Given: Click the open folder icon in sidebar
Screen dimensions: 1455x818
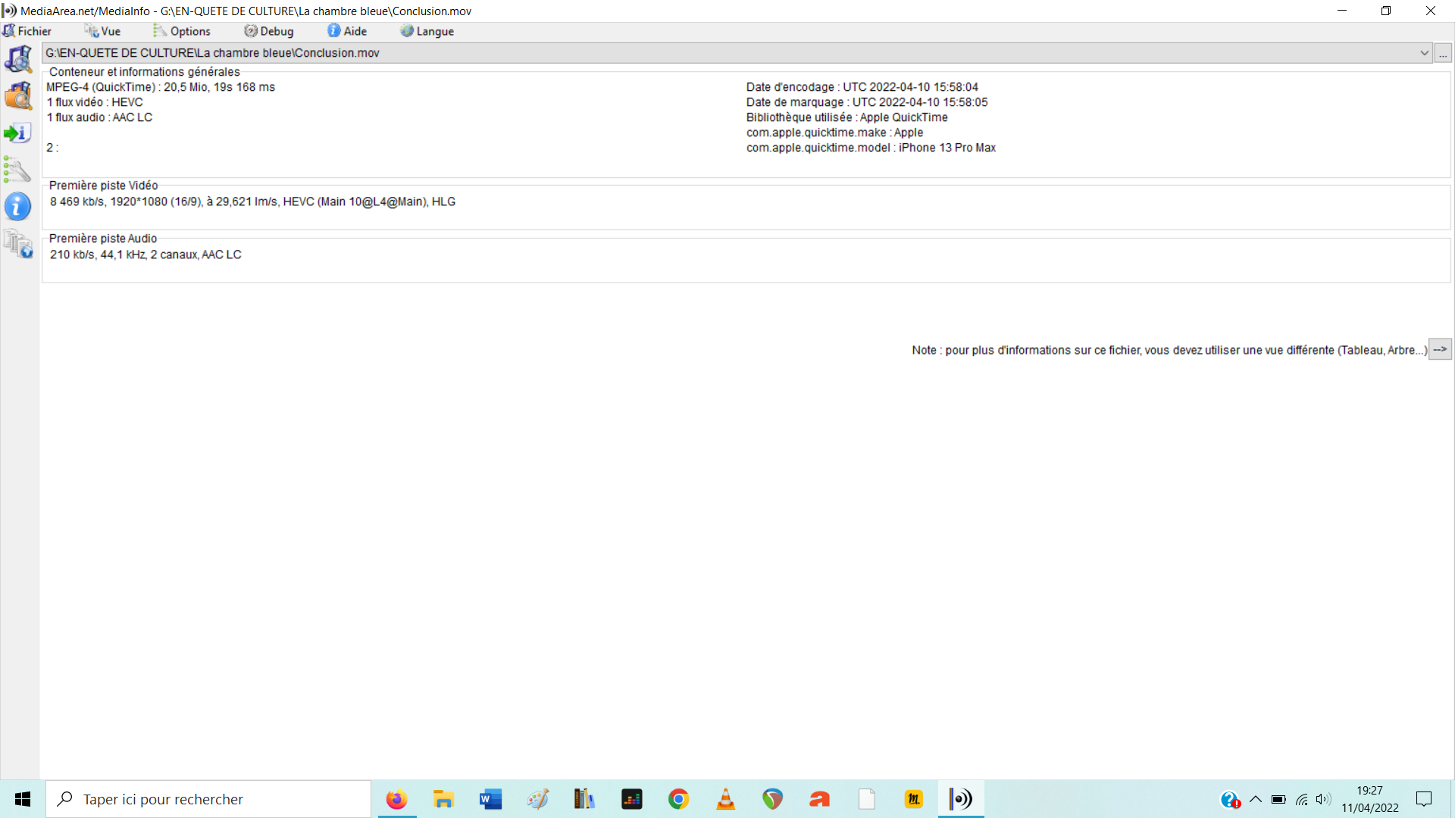Looking at the screenshot, I should click(18, 96).
